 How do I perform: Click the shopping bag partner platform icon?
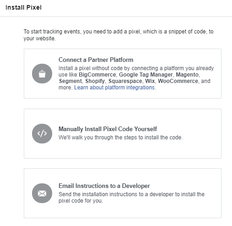pyautogui.click(x=42, y=74)
